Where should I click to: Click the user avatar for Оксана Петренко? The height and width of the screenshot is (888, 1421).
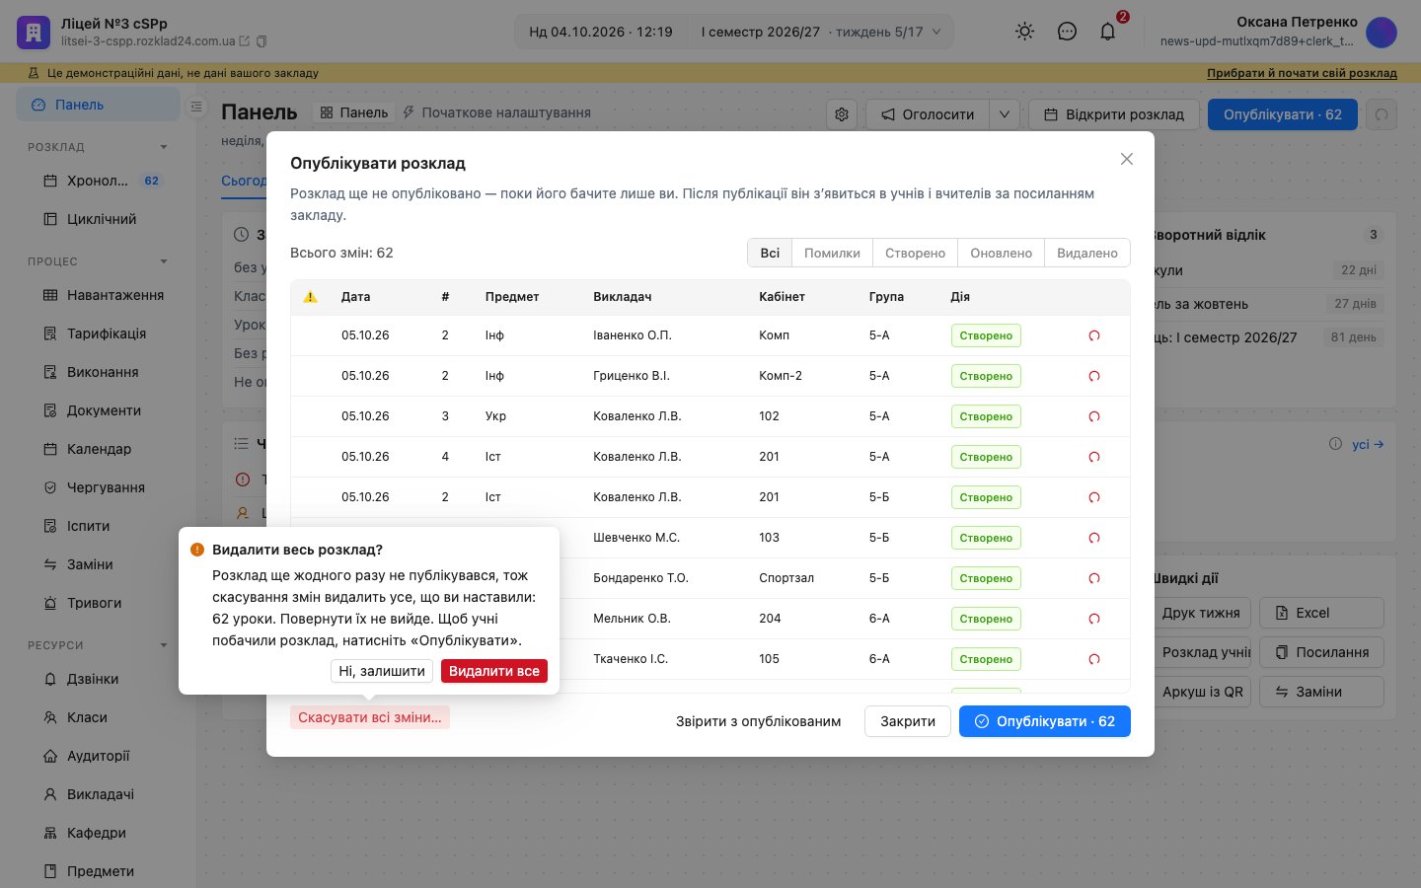(x=1382, y=32)
